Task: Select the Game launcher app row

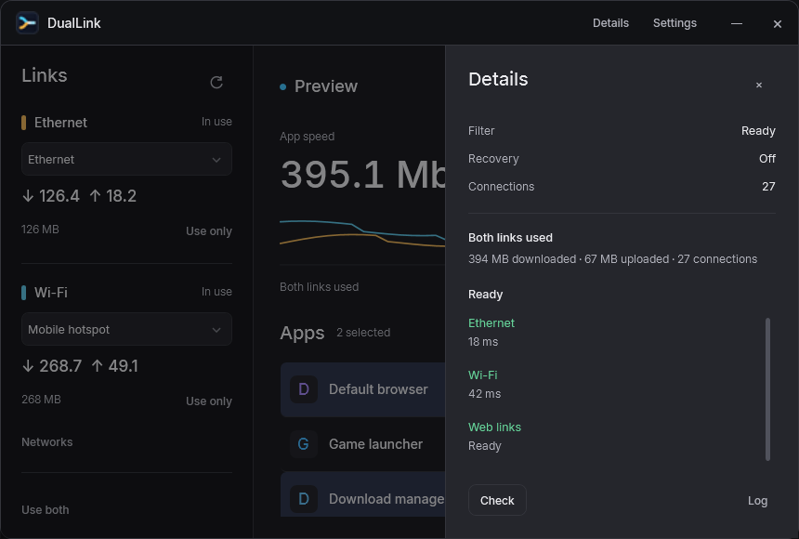Action: point(363,444)
